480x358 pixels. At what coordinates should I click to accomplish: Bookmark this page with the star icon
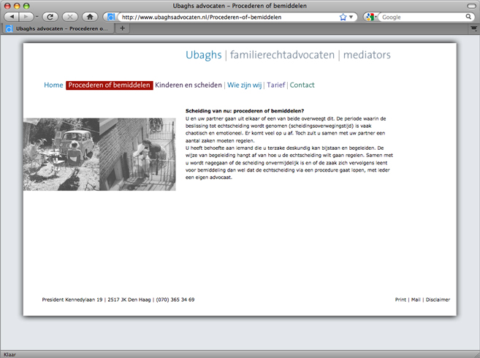[343, 17]
